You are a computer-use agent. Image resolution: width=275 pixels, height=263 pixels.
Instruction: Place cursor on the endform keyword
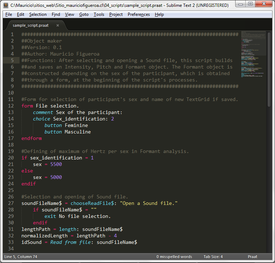pyautogui.click(x=31, y=138)
